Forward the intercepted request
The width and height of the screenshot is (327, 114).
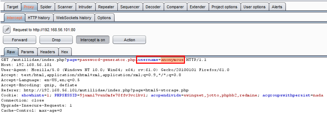pyautogui.click(x=20, y=40)
